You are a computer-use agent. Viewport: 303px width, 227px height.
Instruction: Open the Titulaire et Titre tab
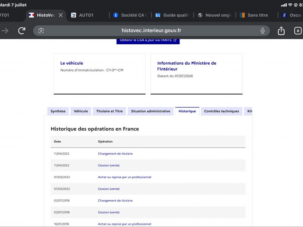109,111
